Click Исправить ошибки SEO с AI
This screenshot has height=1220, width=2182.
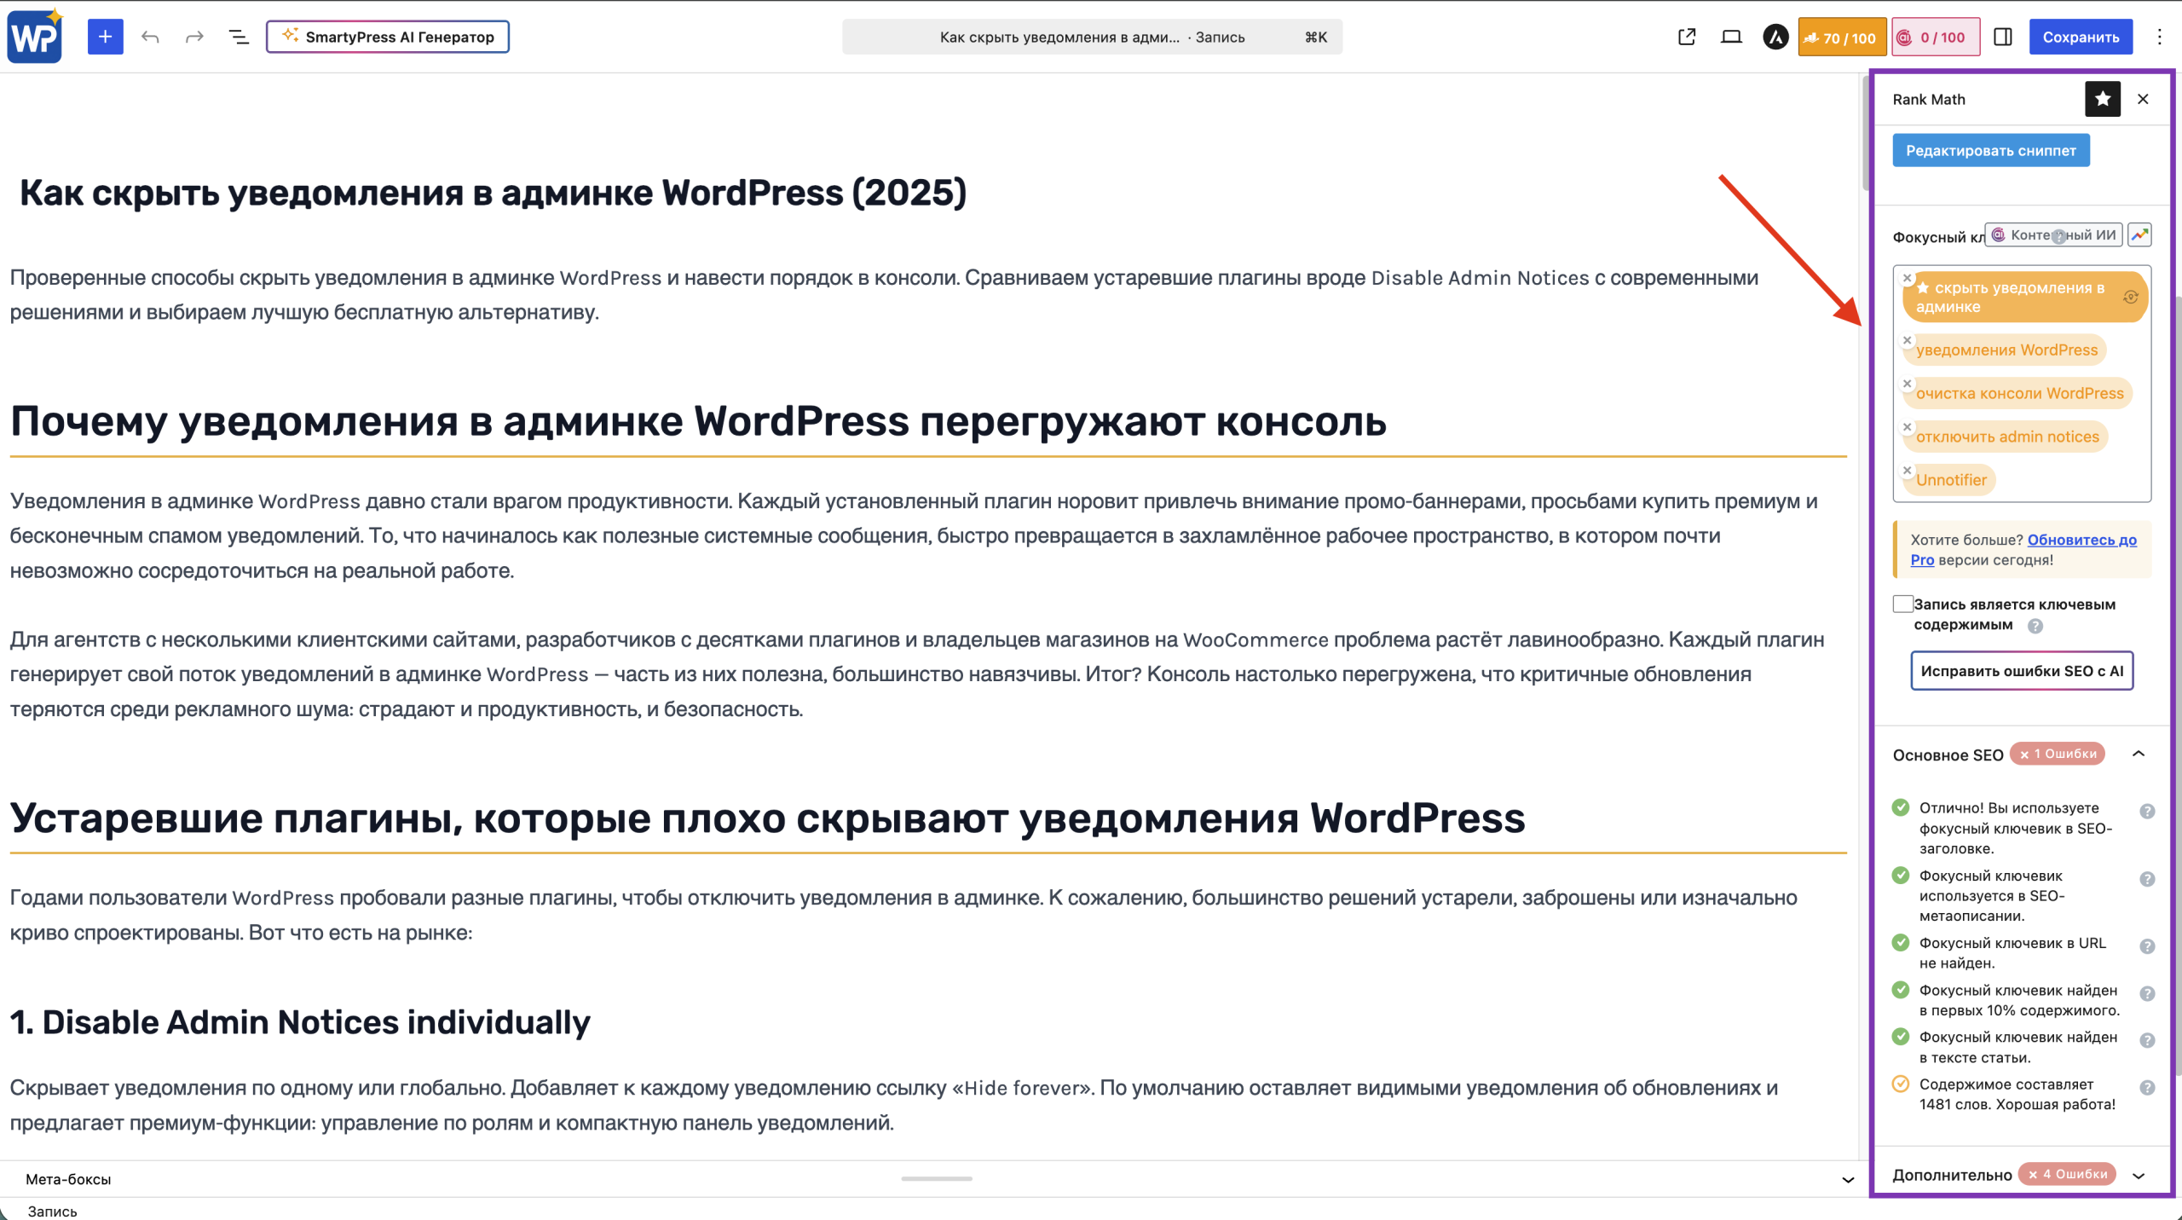pyautogui.click(x=2022, y=671)
